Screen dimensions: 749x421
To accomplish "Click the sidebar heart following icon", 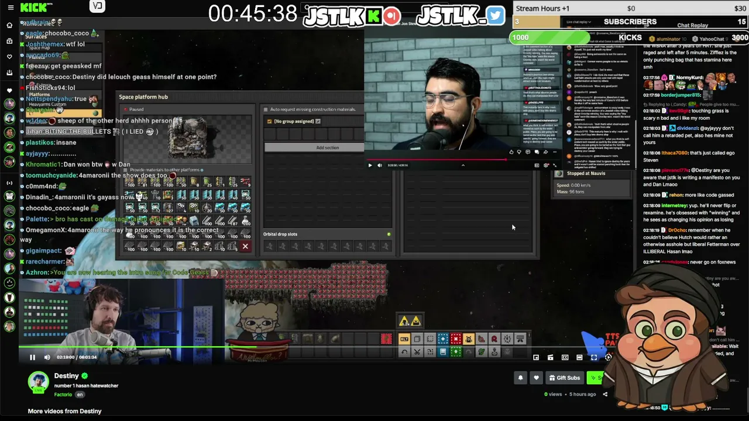I will pyautogui.click(x=9, y=57).
